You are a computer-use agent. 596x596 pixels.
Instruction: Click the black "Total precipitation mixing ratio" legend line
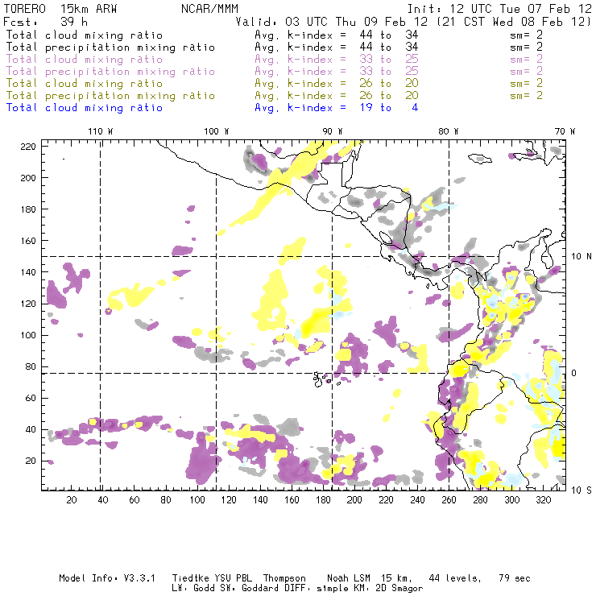[x=110, y=48]
